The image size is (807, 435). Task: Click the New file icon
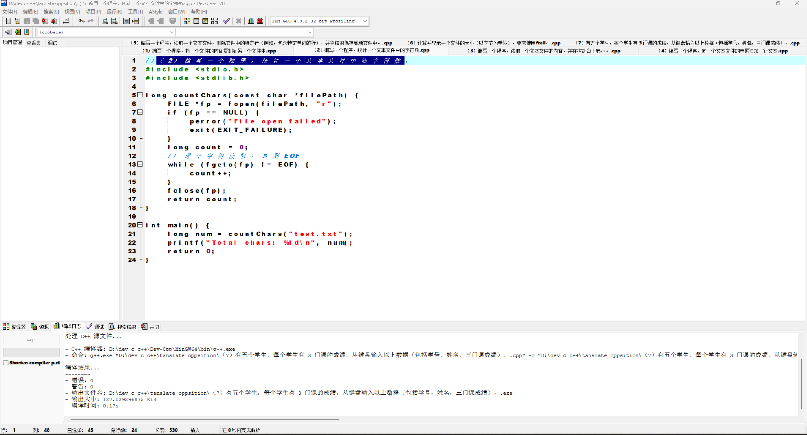click(9, 21)
